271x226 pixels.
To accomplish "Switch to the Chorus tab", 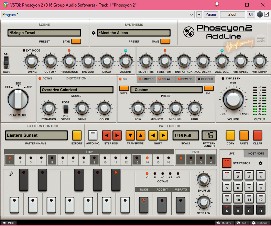I will pyautogui.click(x=205, y=79).
